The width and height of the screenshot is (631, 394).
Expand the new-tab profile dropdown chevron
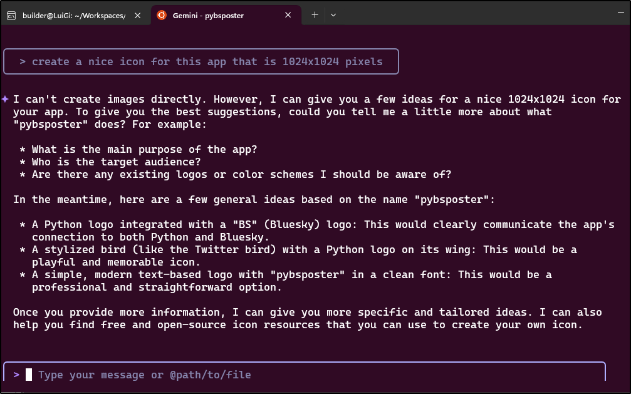click(333, 15)
